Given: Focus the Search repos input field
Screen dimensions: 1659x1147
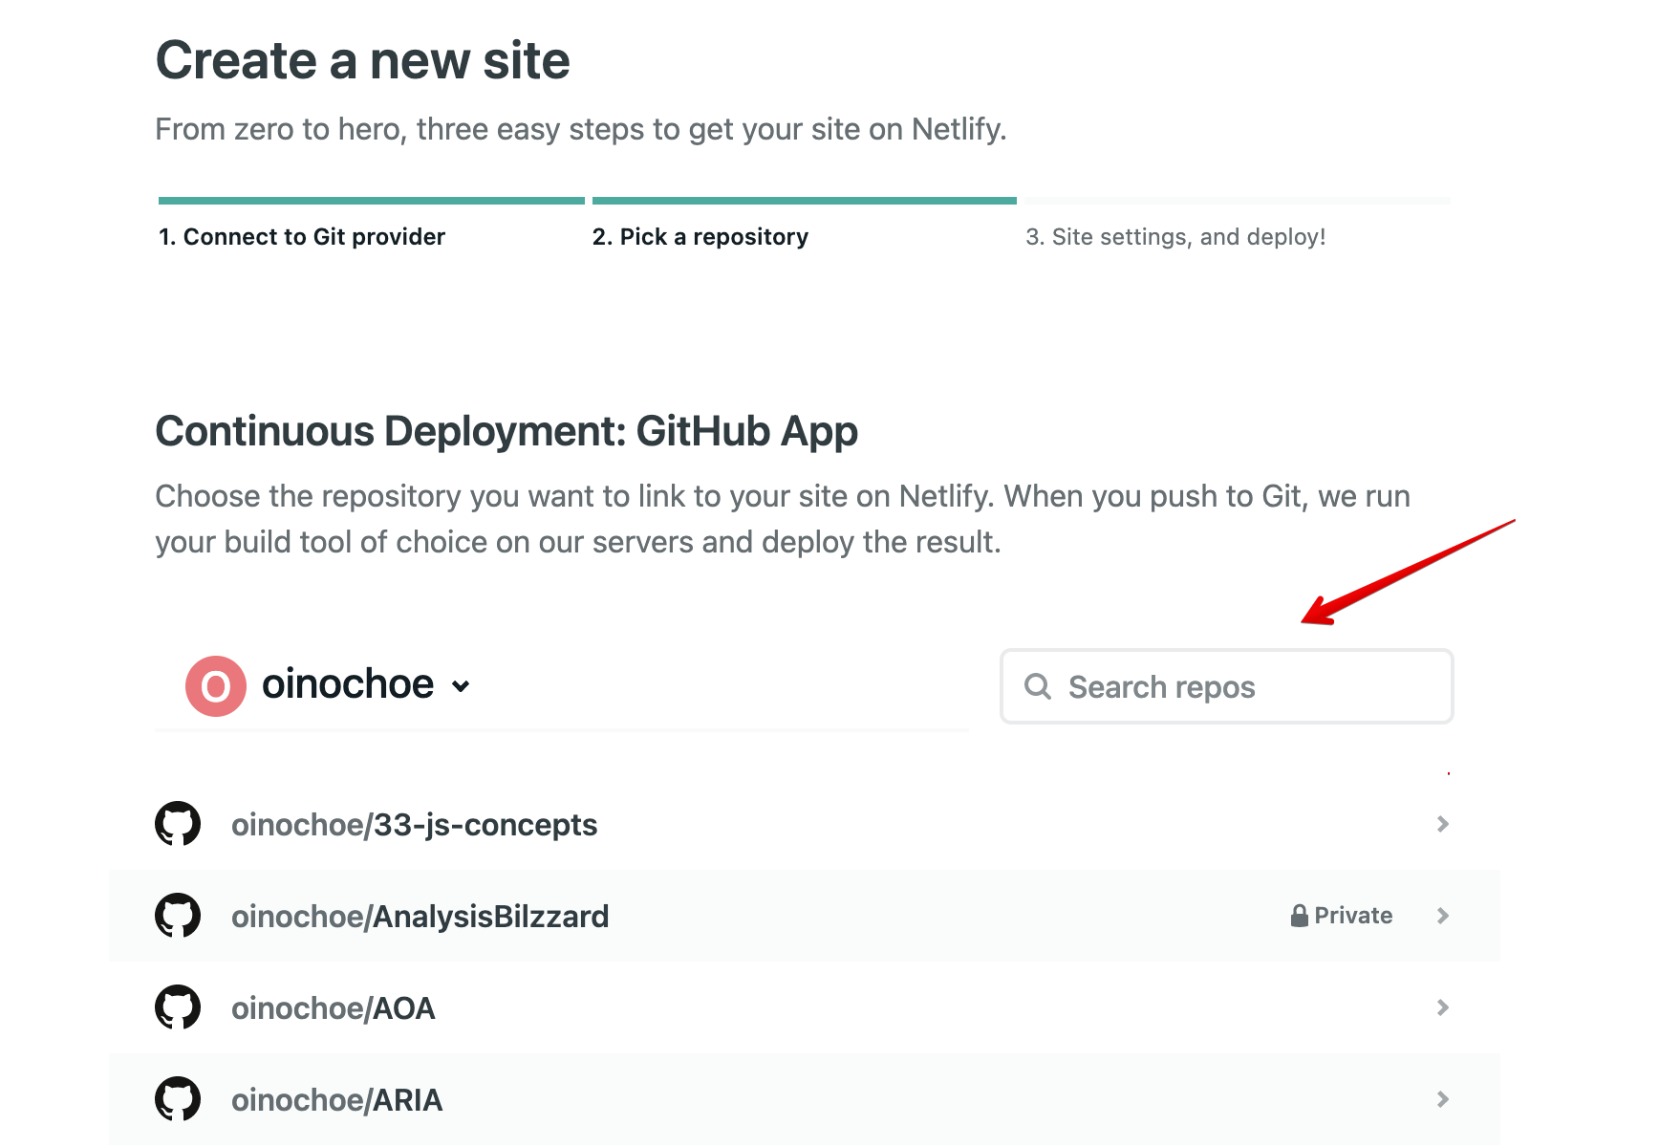Looking at the screenshot, I should point(1227,686).
